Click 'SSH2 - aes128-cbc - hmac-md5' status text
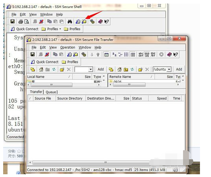This screenshot has height=177, width=211. (x=107, y=170)
